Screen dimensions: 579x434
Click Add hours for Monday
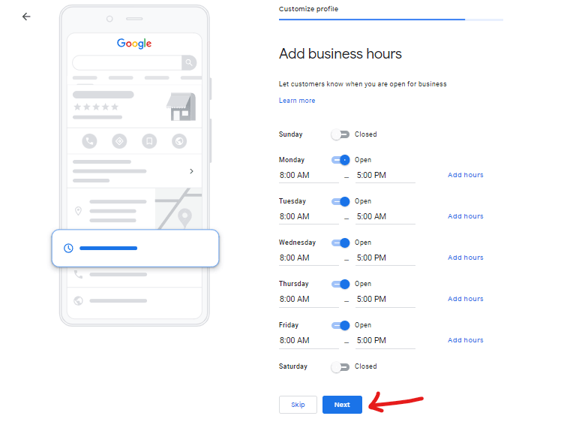(x=465, y=175)
